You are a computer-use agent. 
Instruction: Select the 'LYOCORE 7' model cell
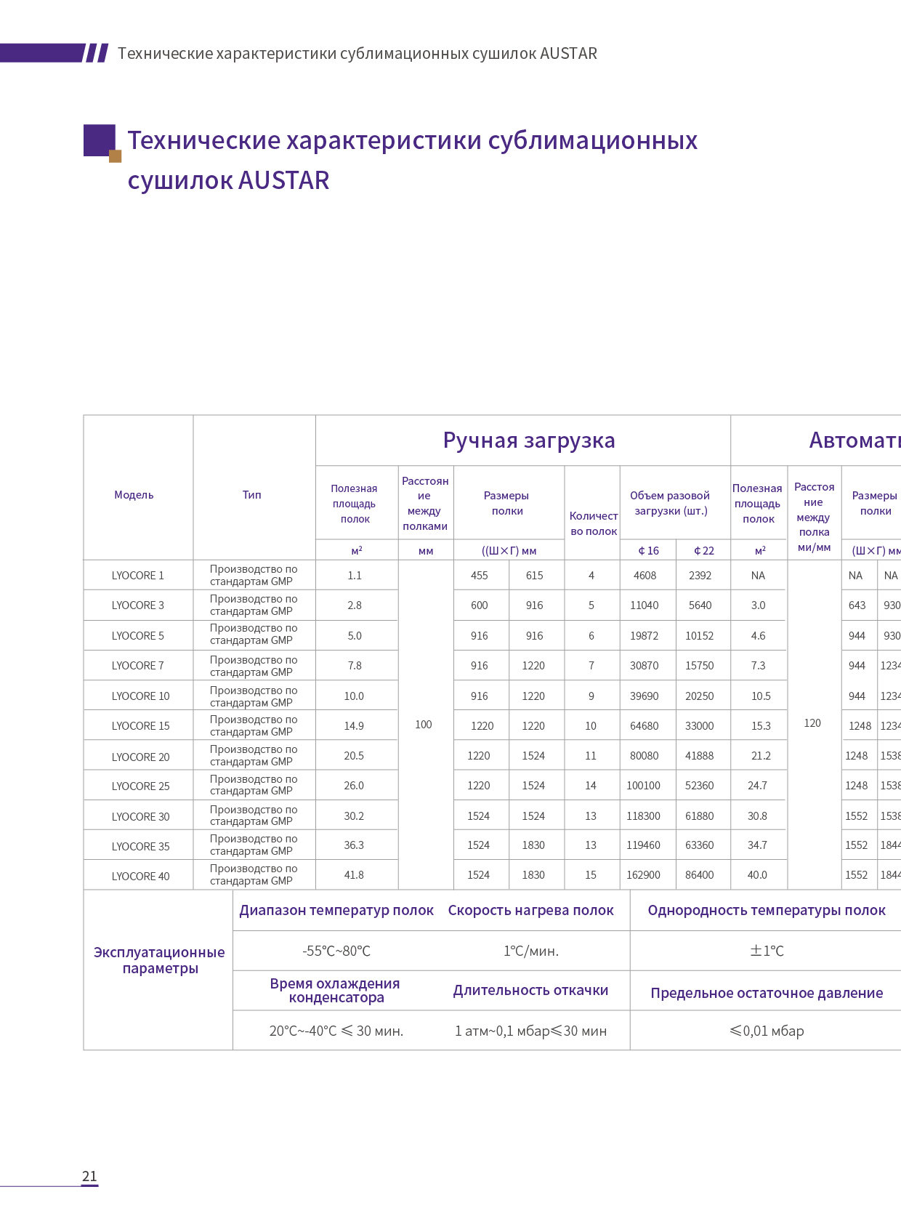[138, 666]
